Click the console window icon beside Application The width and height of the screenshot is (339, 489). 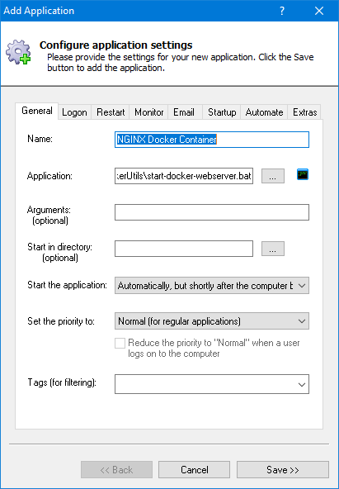pyautogui.click(x=302, y=174)
